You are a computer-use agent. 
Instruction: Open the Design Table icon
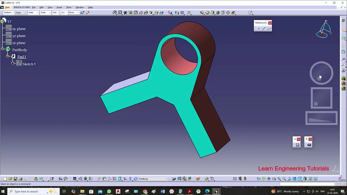coord(75,179)
